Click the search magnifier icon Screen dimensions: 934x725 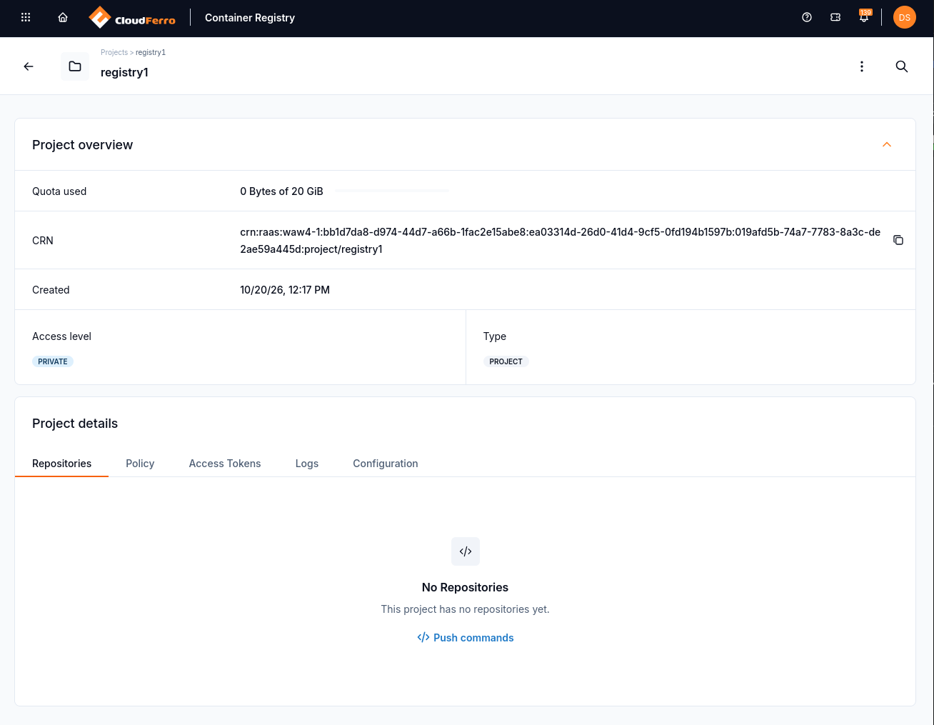point(902,66)
